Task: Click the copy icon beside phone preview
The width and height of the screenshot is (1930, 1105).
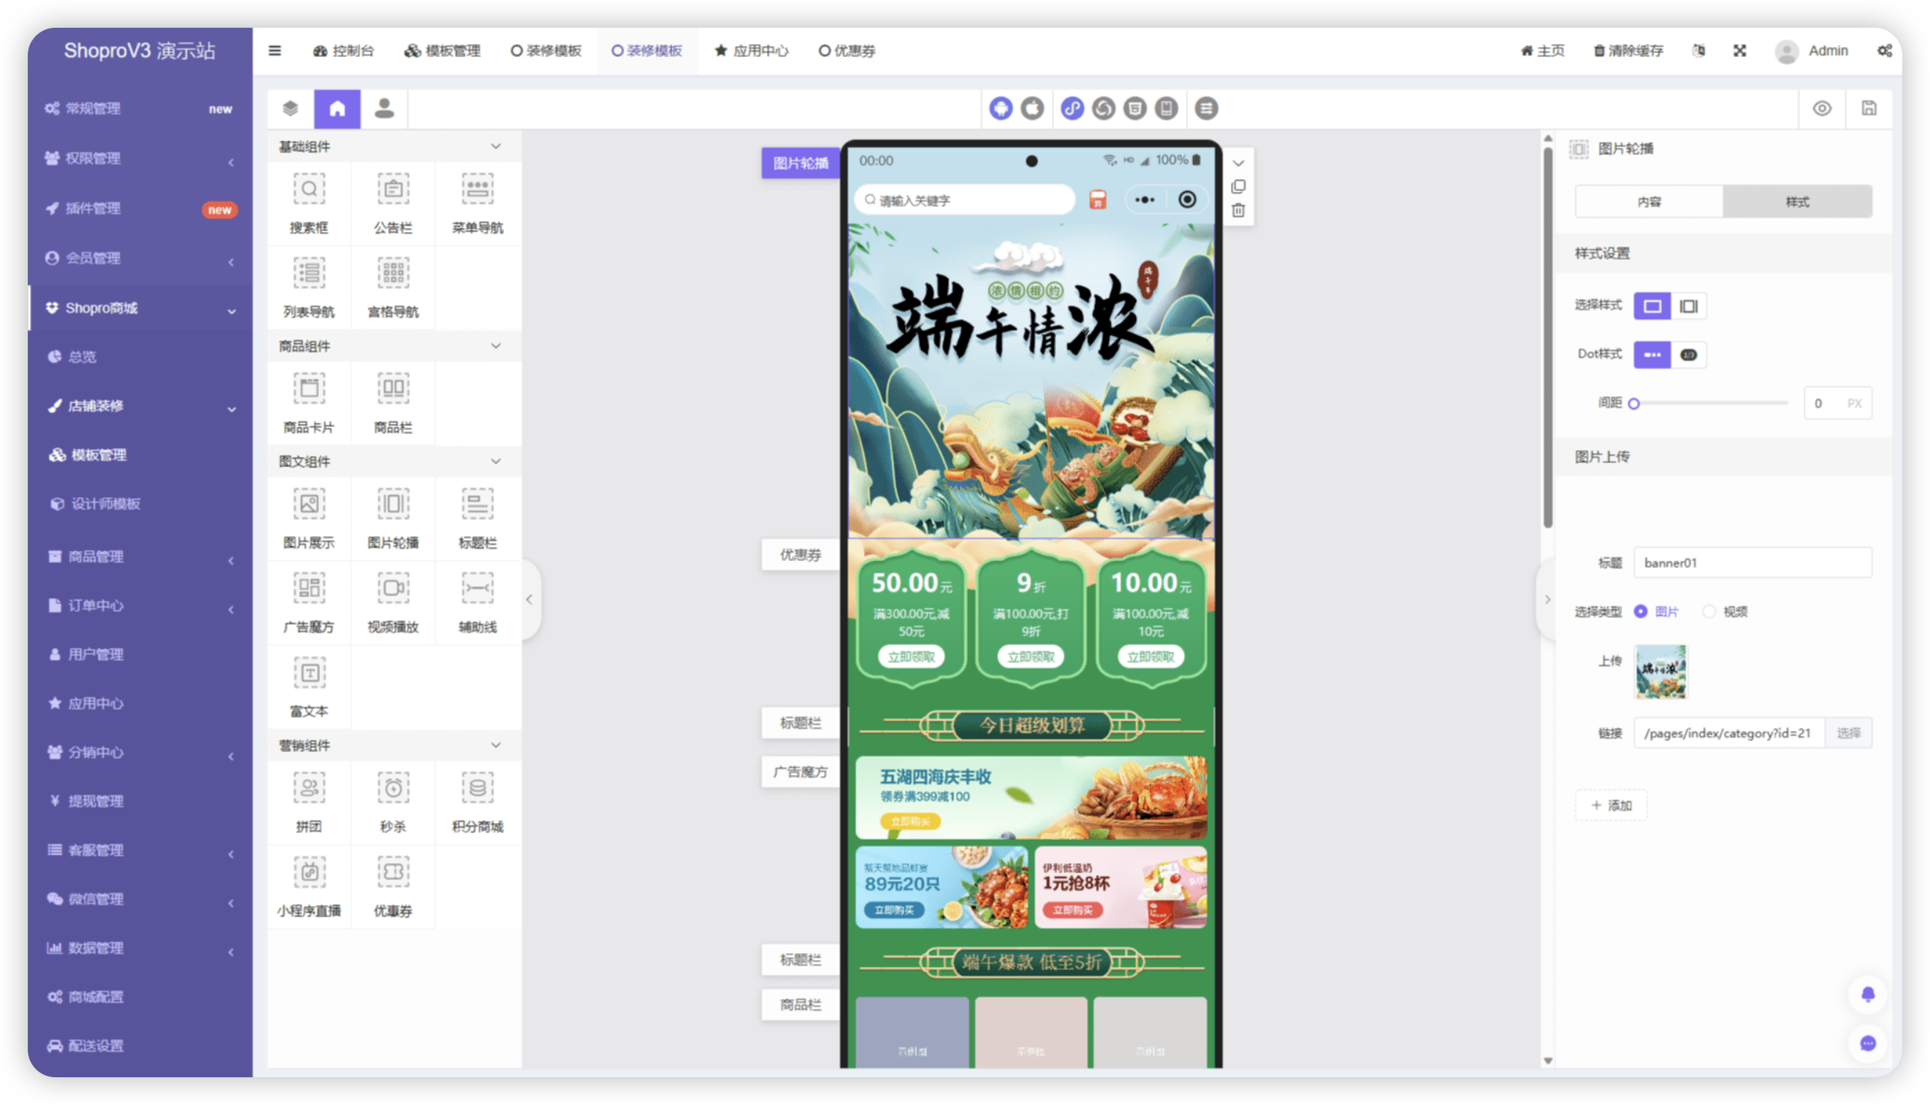Action: click(1238, 186)
